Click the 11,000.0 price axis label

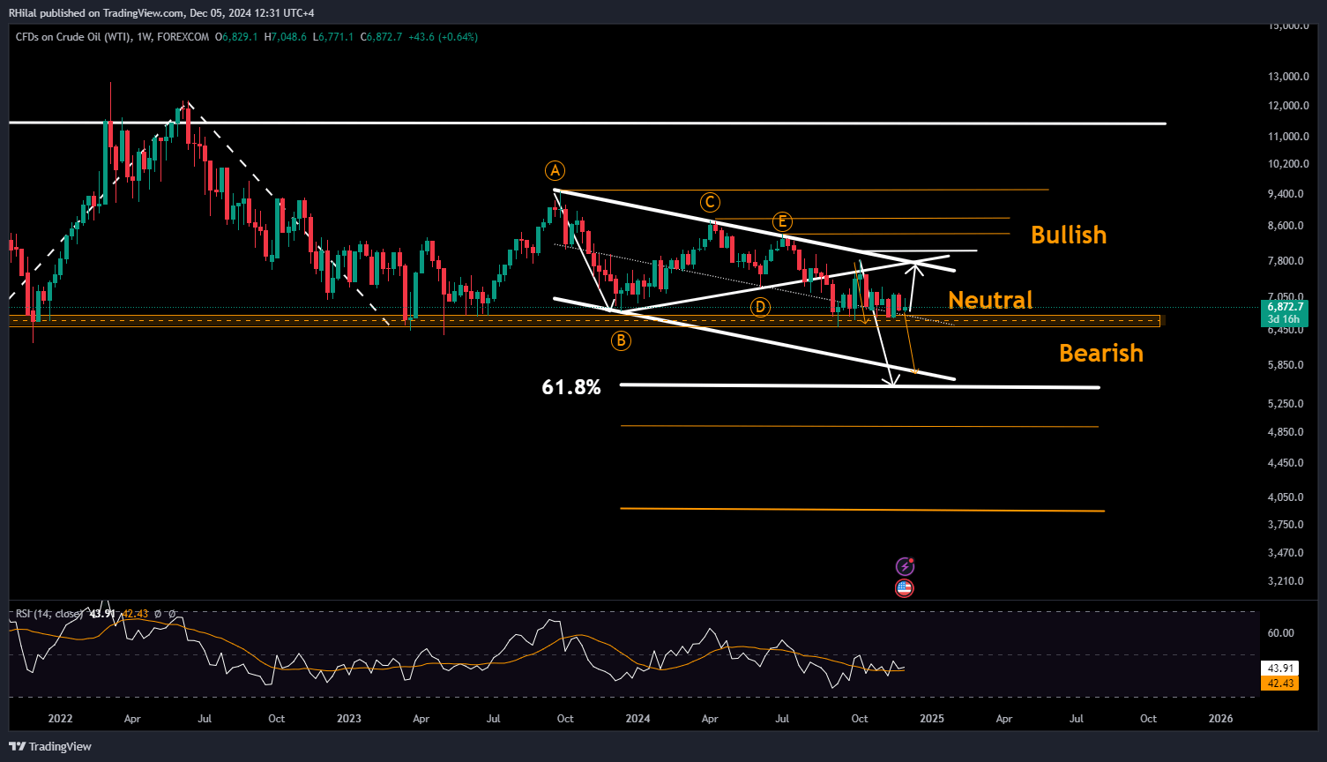[x=1288, y=137]
